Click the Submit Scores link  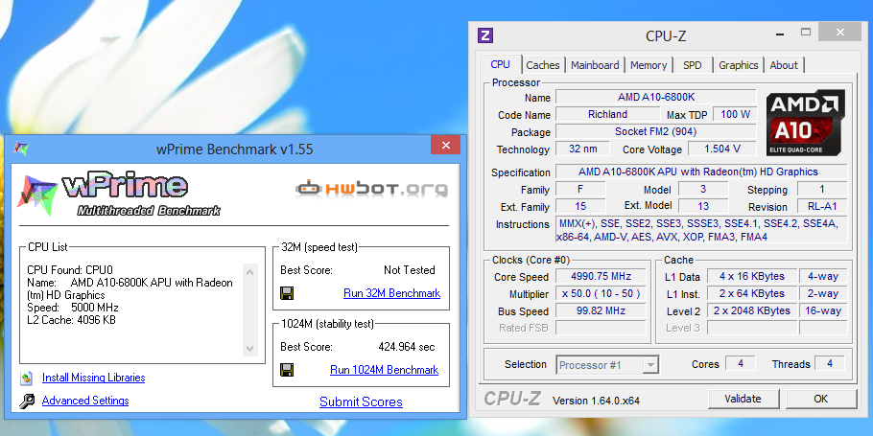361,402
